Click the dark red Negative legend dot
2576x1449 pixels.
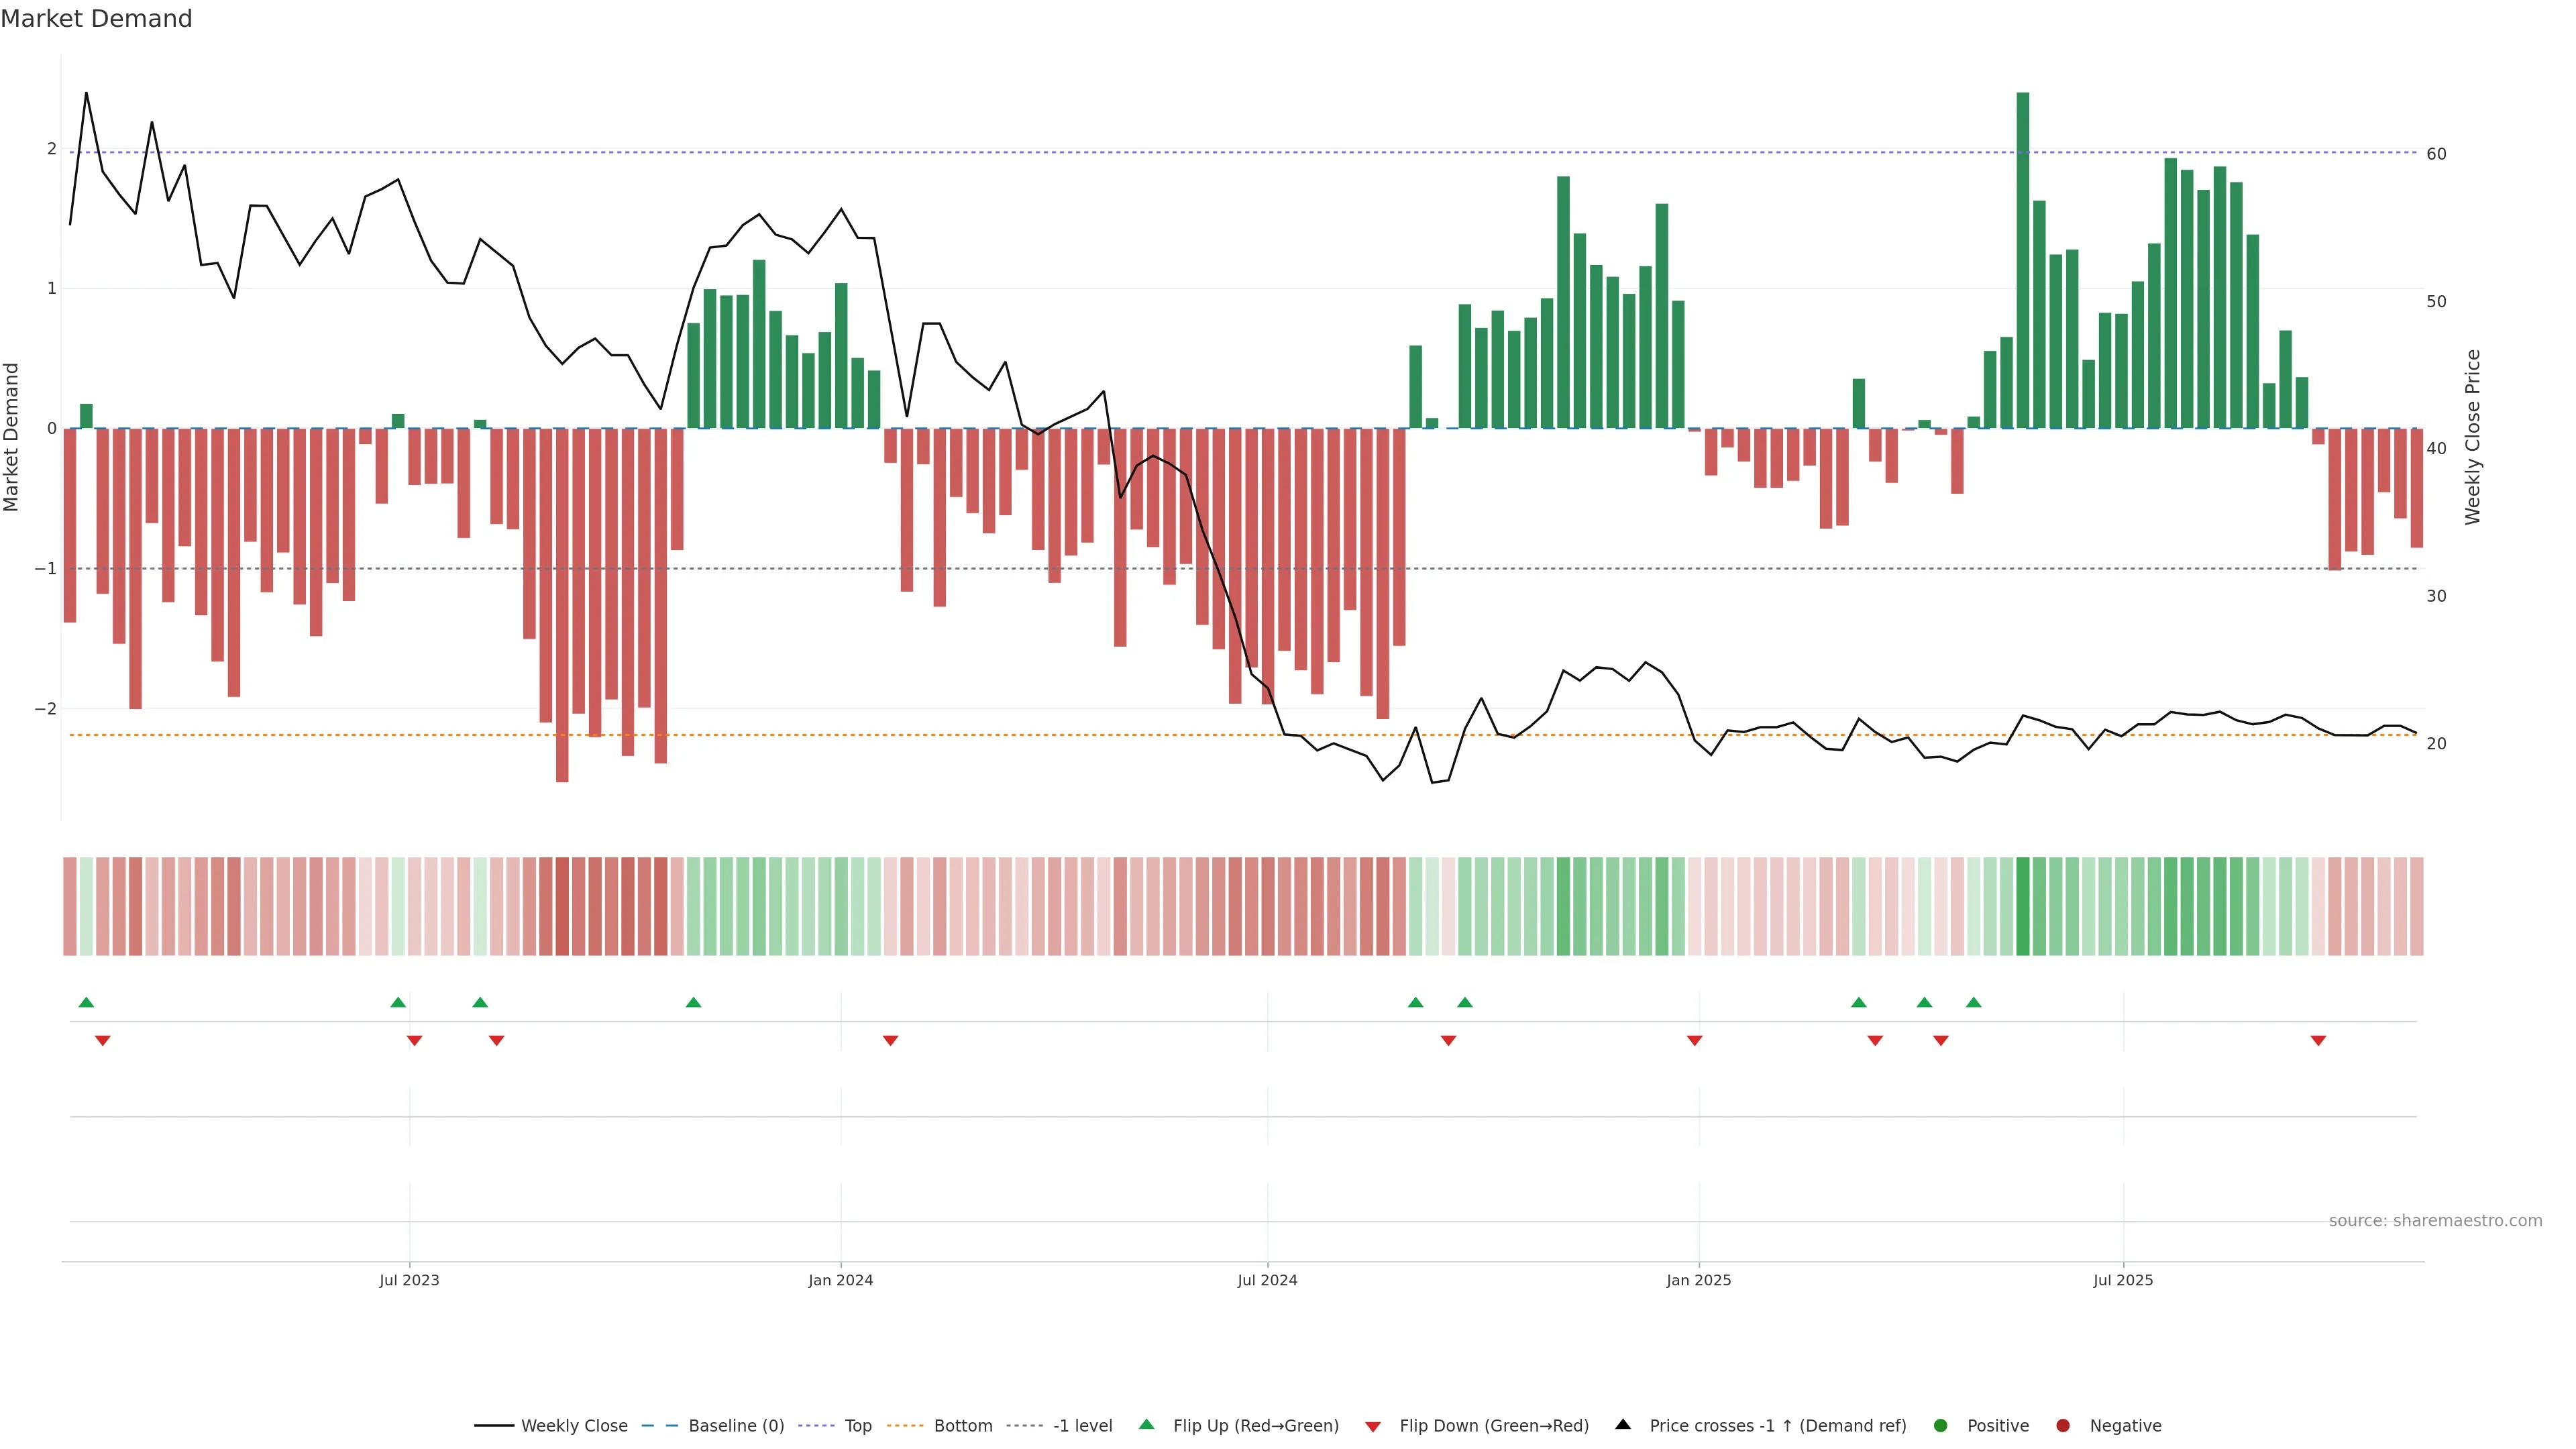coord(2063,1426)
